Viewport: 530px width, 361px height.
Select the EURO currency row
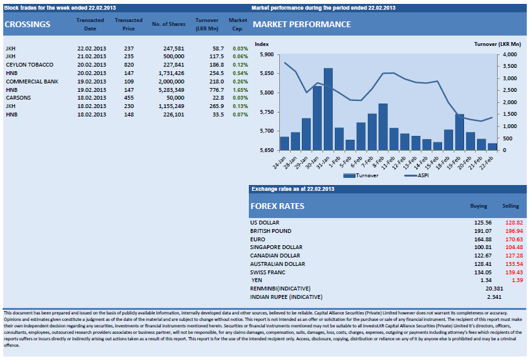387,239
